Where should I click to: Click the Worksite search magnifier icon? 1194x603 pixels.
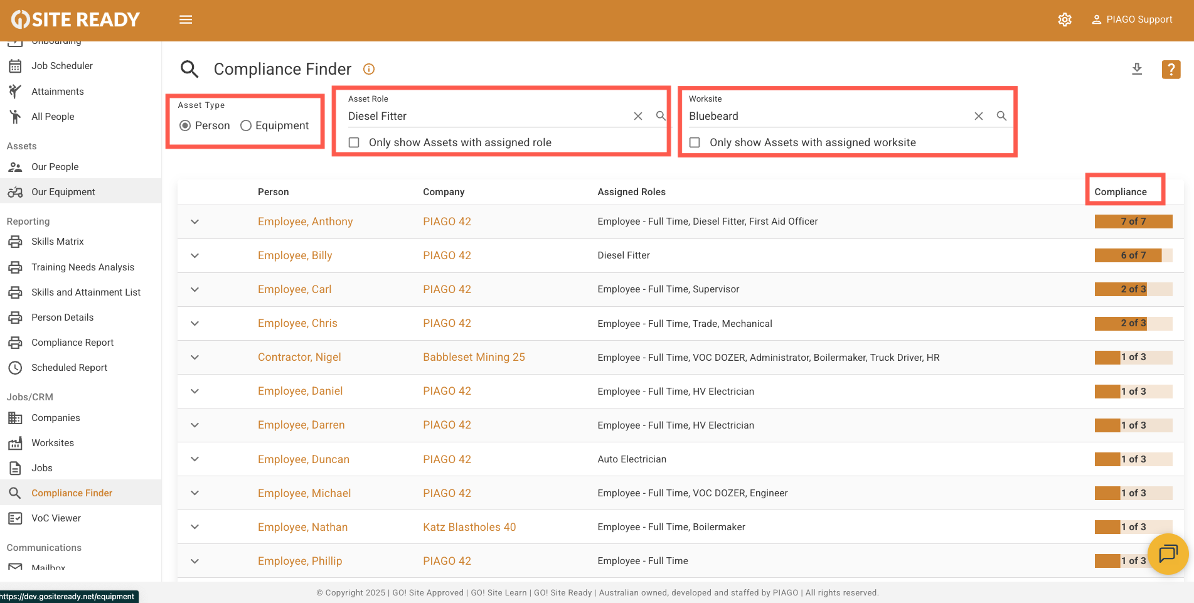pyautogui.click(x=1001, y=116)
